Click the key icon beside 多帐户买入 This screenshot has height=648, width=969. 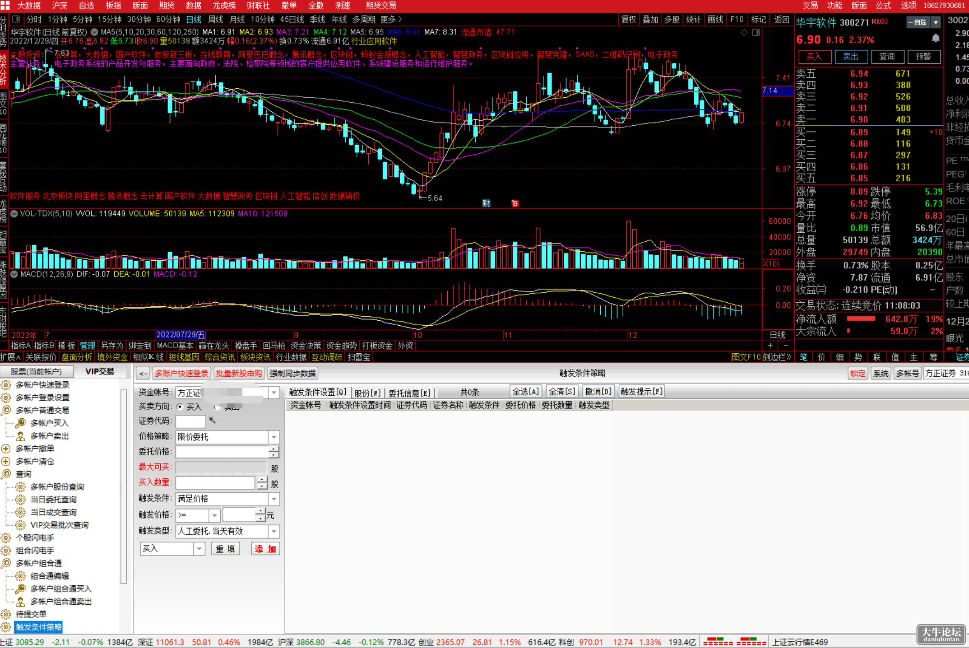[x=20, y=423]
